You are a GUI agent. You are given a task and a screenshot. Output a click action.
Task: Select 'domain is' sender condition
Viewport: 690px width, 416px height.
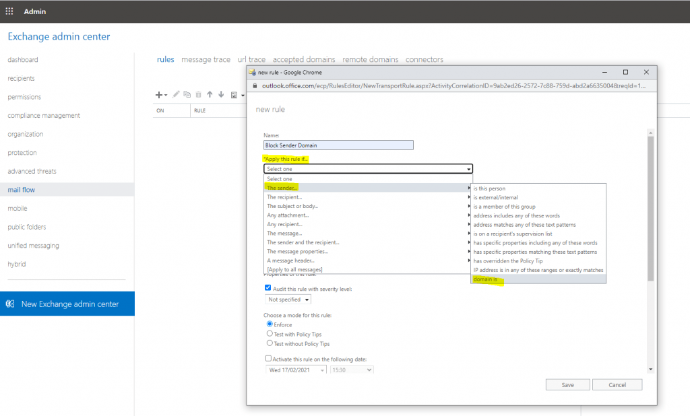[x=538, y=279]
